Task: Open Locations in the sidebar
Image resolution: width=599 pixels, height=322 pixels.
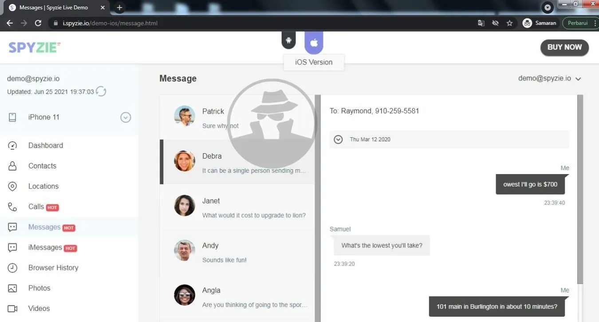Action: pos(43,187)
